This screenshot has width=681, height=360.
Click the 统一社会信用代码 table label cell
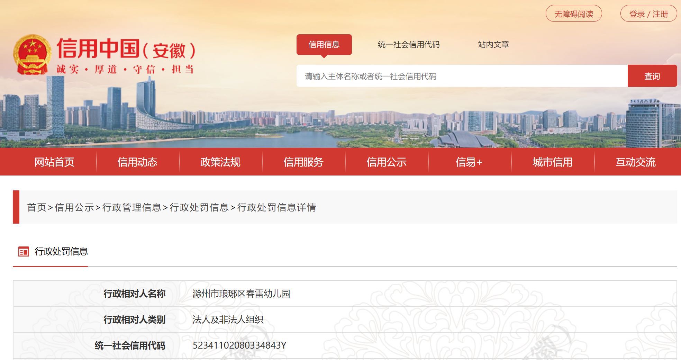[x=96, y=345]
